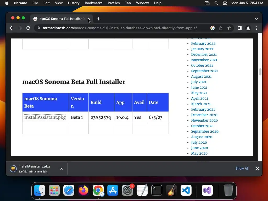Click the date and time clock

pyautogui.click(x=247, y=3)
